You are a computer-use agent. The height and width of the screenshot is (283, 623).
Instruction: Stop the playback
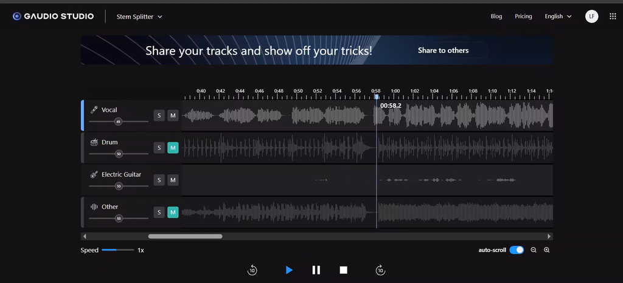[x=343, y=270]
